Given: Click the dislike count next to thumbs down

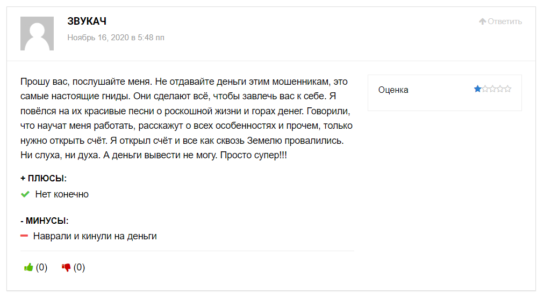Looking at the screenshot, I should (80, 267).
